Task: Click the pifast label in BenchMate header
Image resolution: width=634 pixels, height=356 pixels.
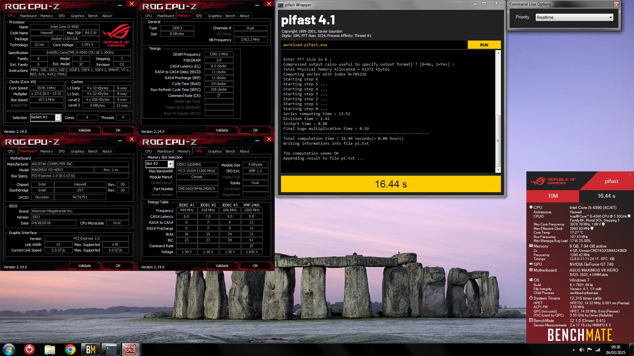Action: click(611, 181)
